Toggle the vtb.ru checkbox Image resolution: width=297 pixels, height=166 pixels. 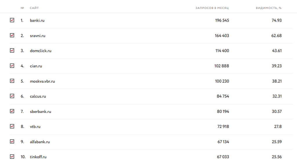pyautogui.click(x=12, y=126)
